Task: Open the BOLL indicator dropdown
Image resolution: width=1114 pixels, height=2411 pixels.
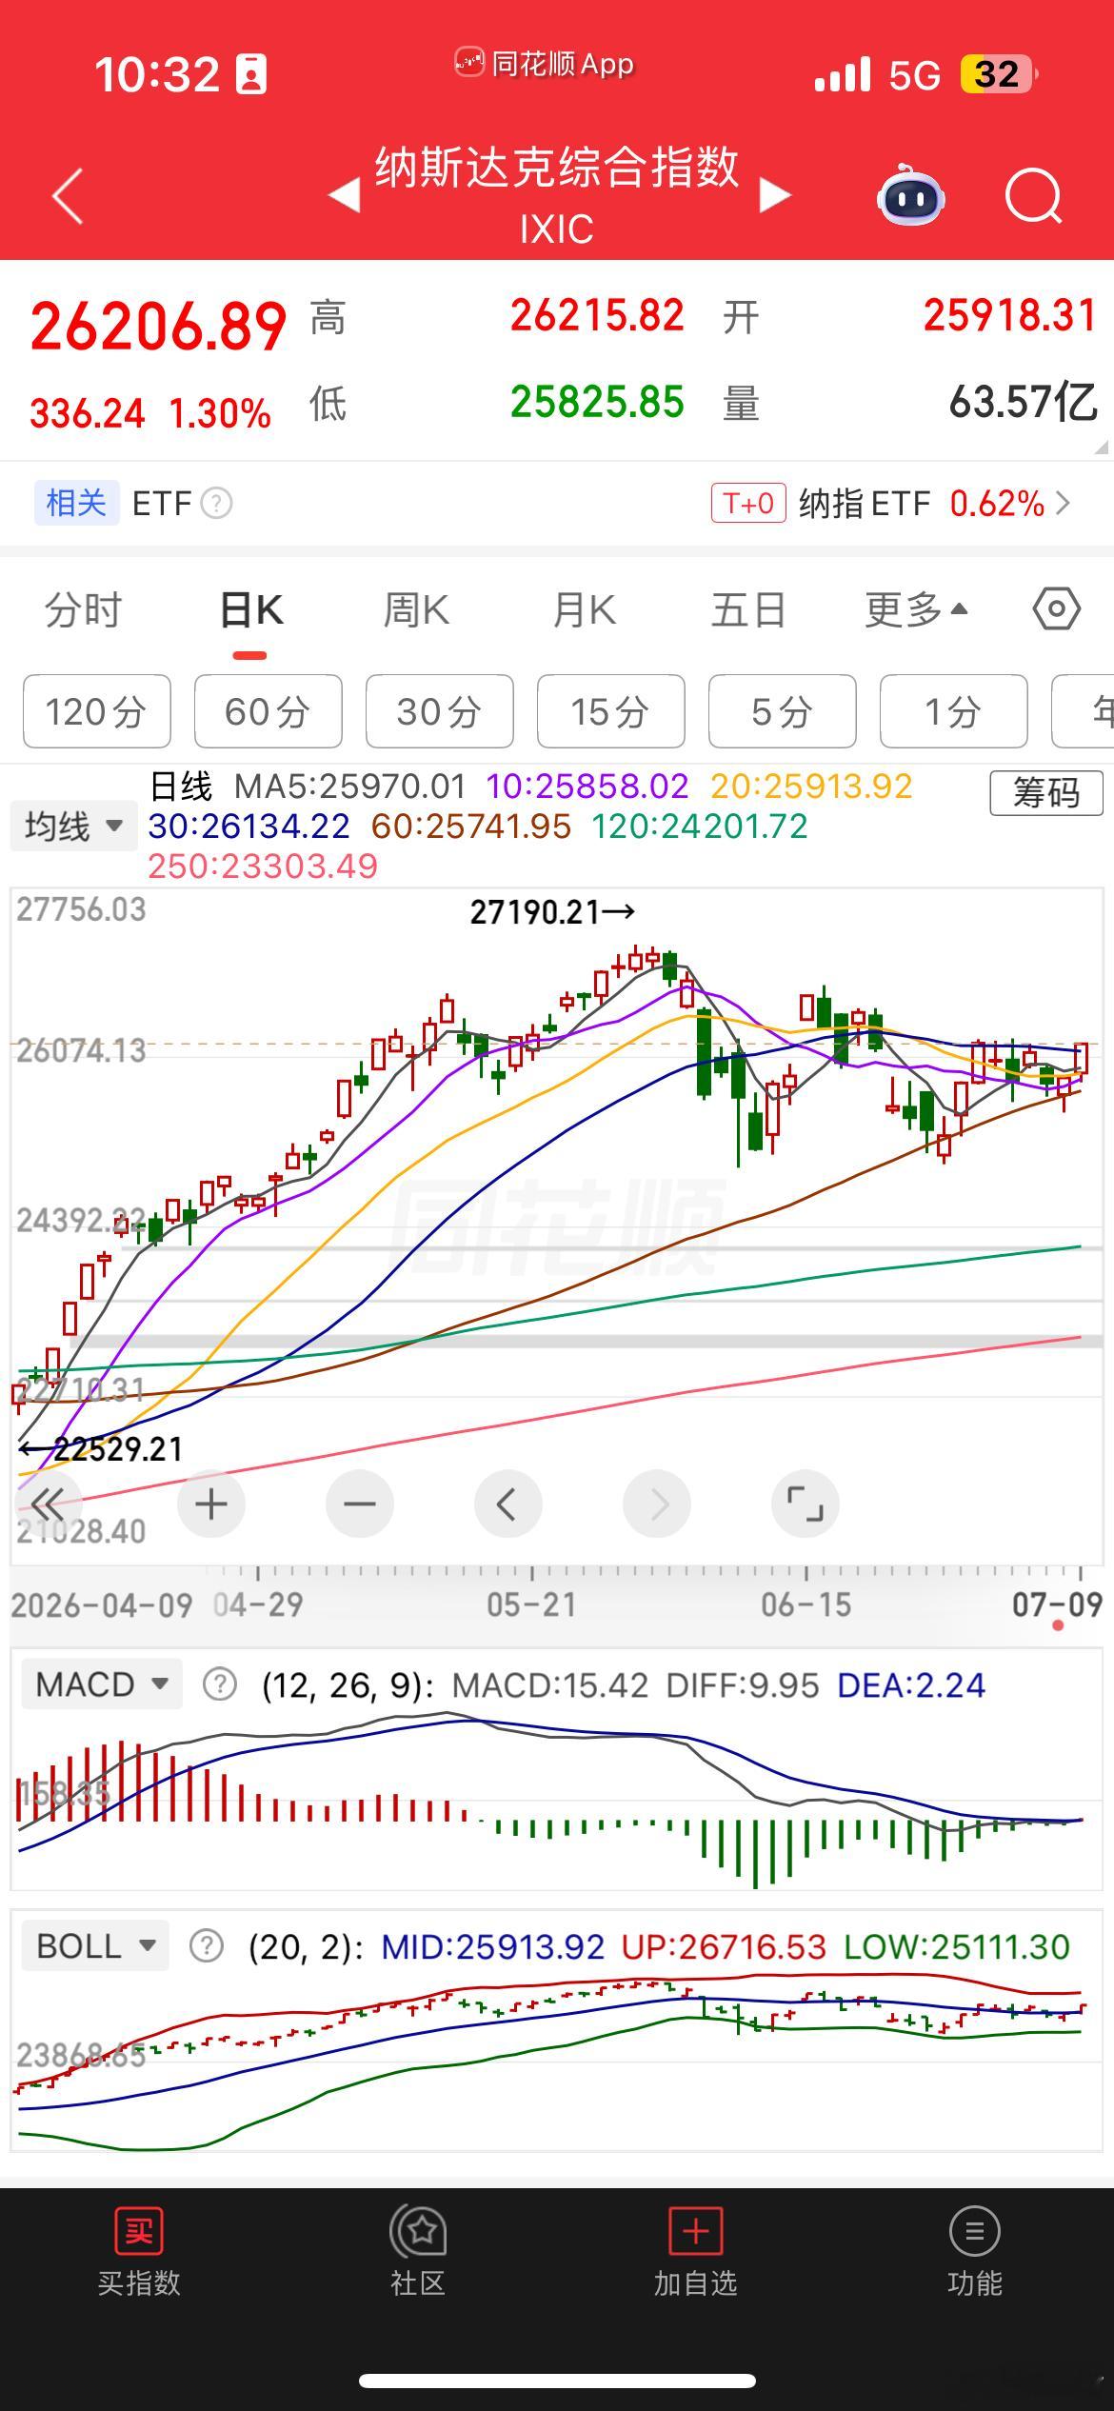Action: pos(95,1946)
